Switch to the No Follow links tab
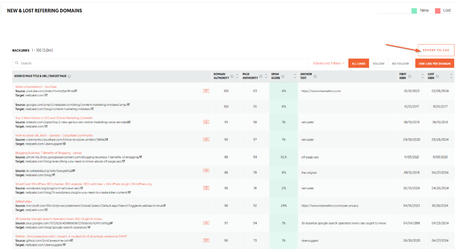The height and width of the screenshot is (249, 457). pos(400,64)
